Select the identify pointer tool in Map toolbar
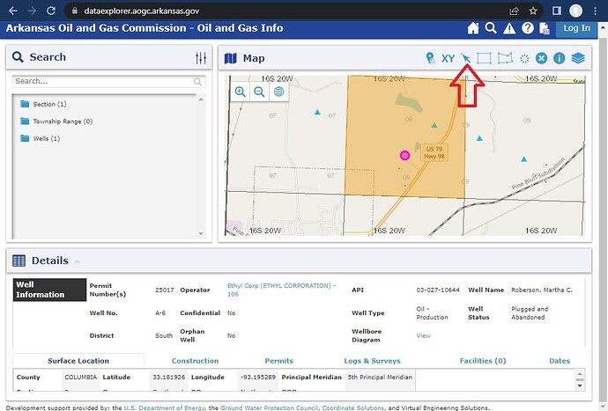Screen dimensions: 608x411 click(x=466, y=58)
